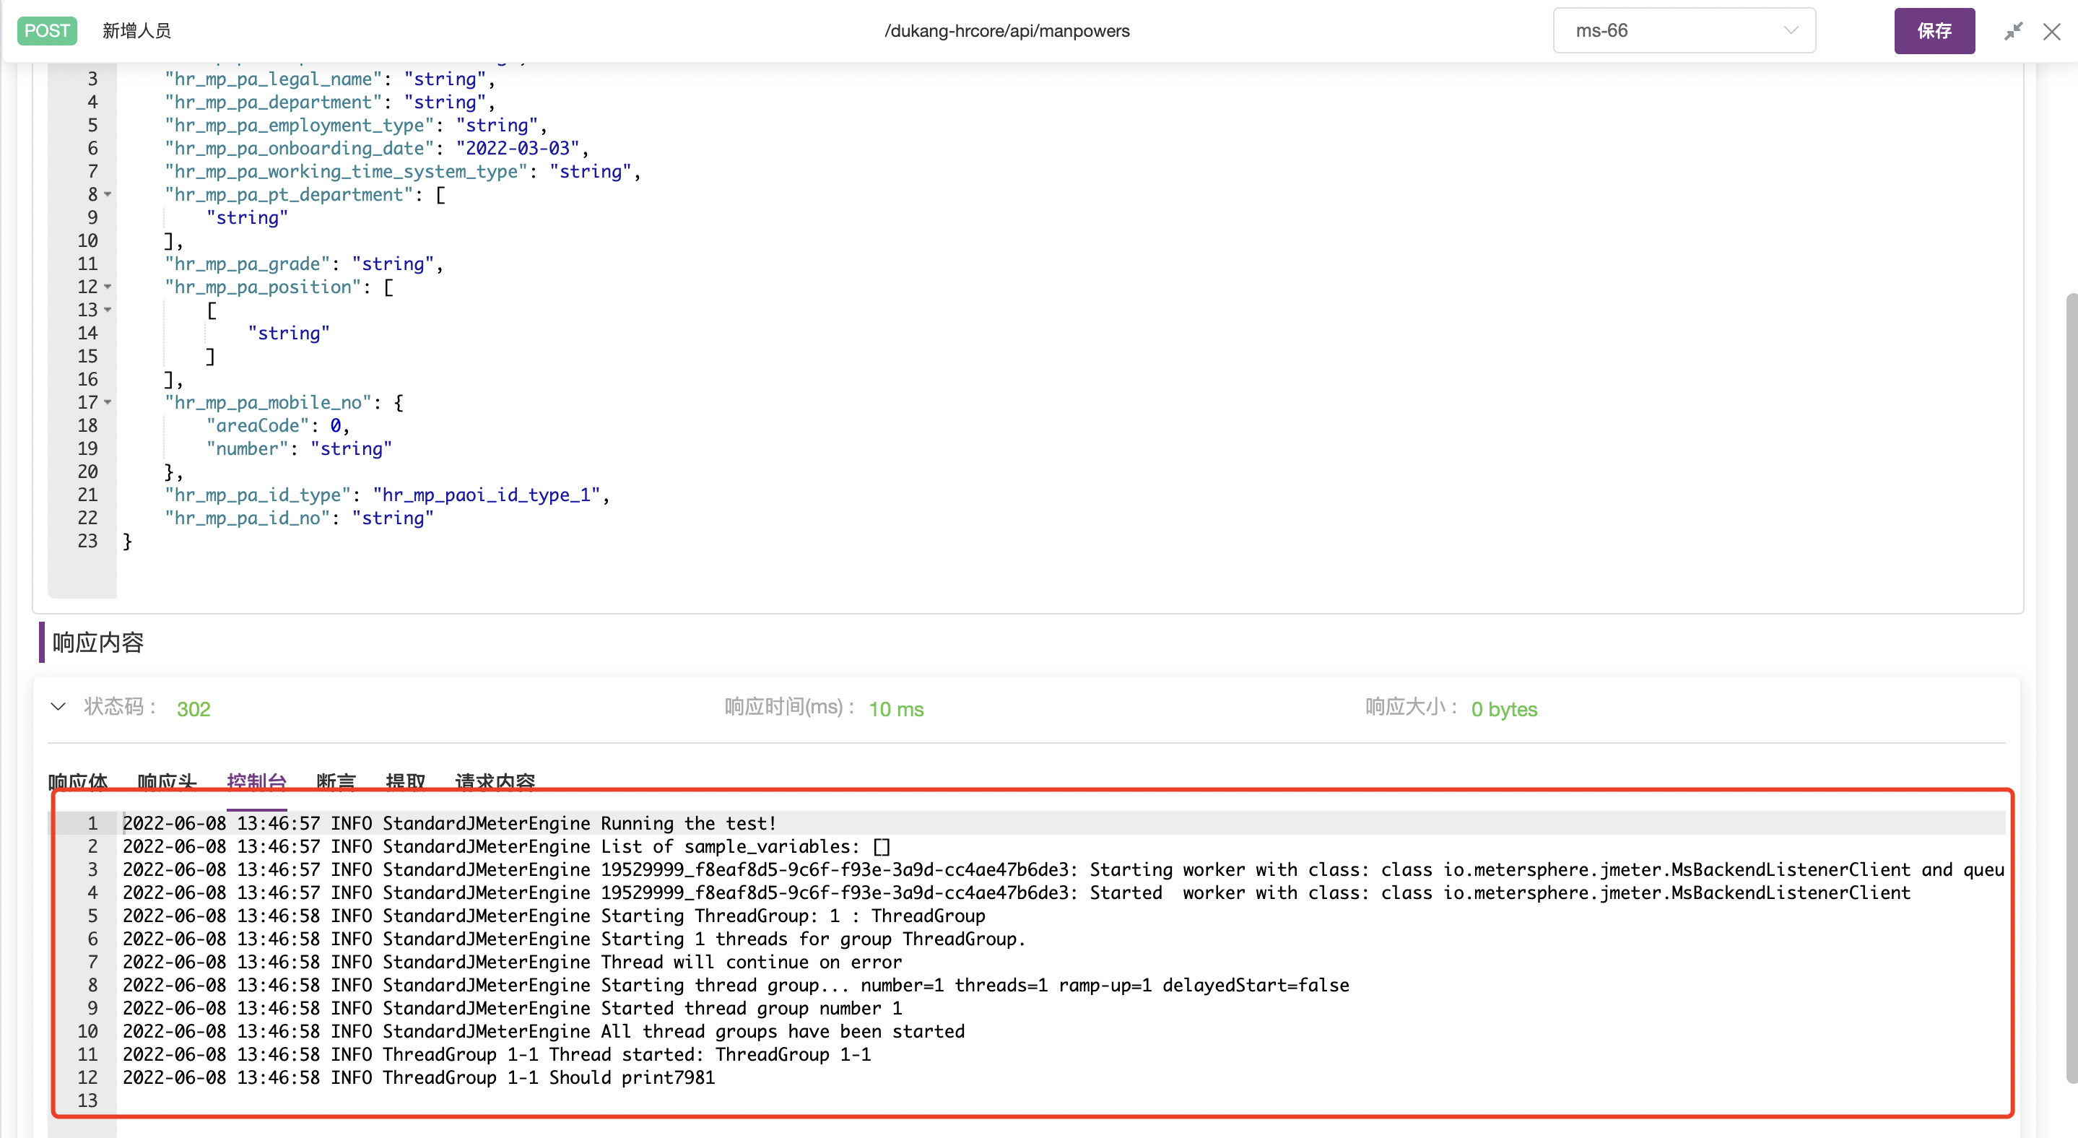Viewport: 2078px width, 1138px height.
Task: Click the status code value 302
Action: tap(194, 709)
